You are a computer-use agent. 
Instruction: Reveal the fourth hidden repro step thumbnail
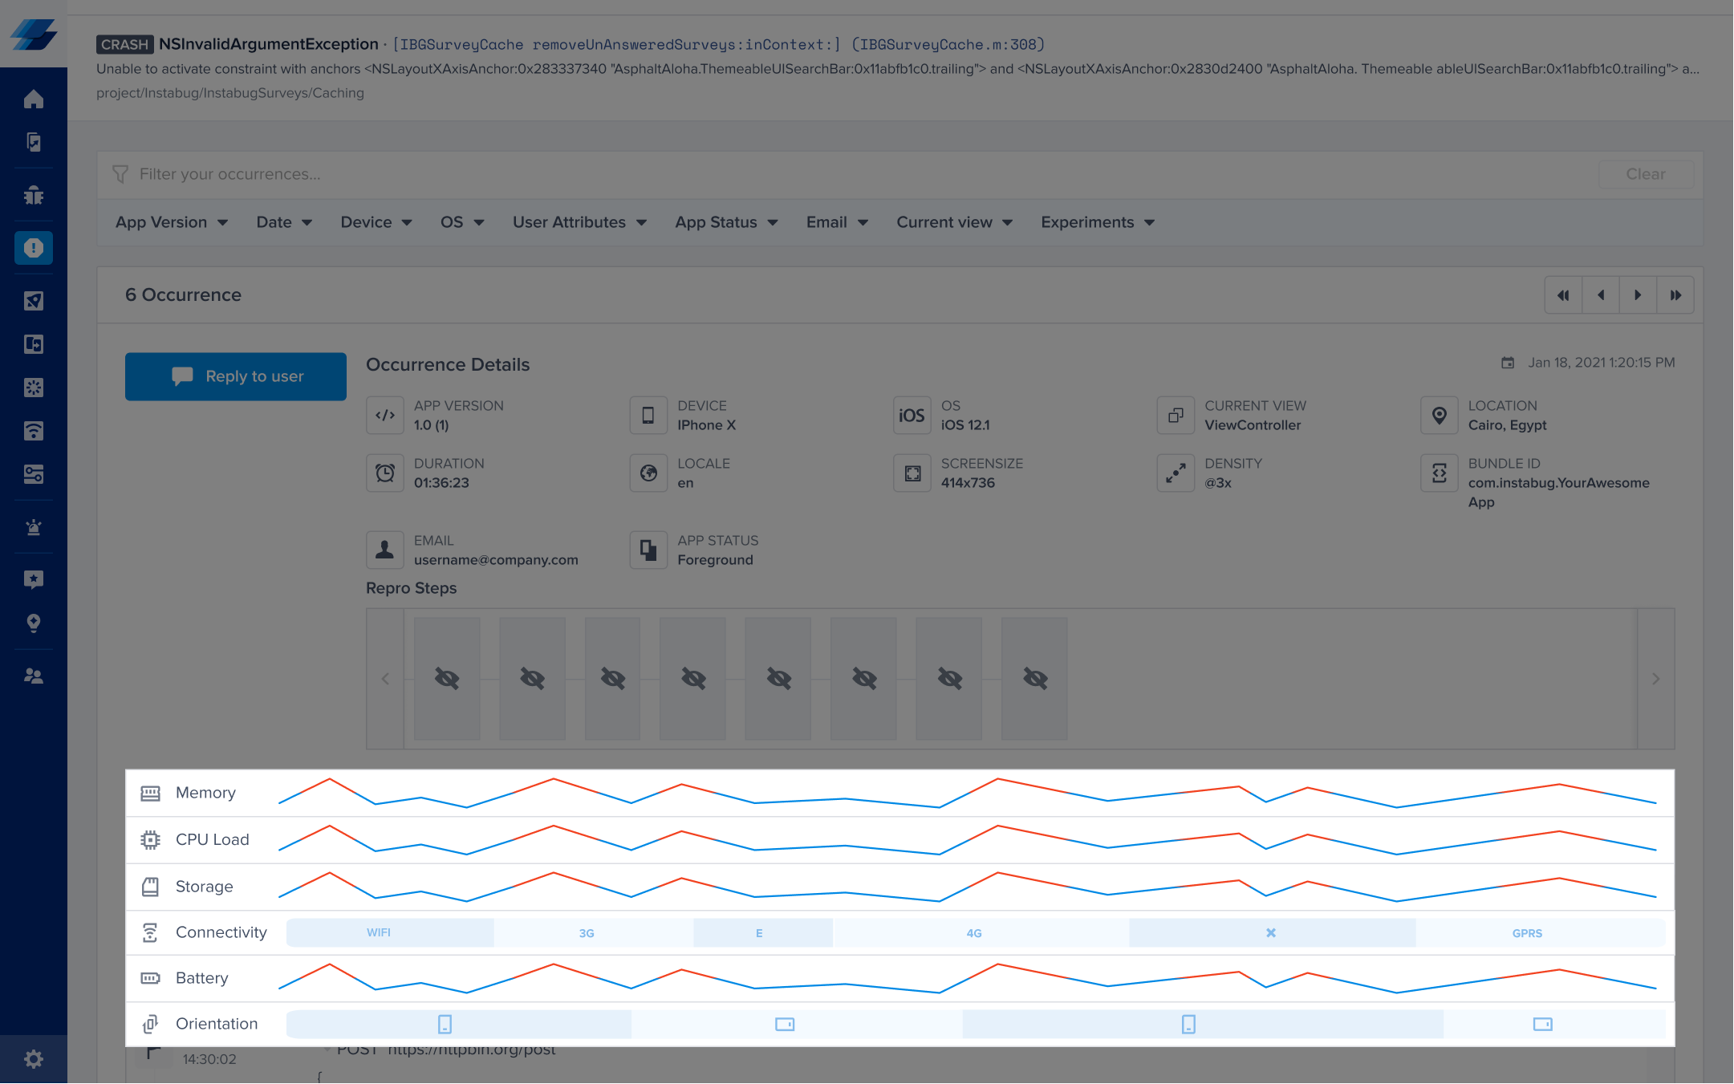pyautogui.click(x=693, y=679)
